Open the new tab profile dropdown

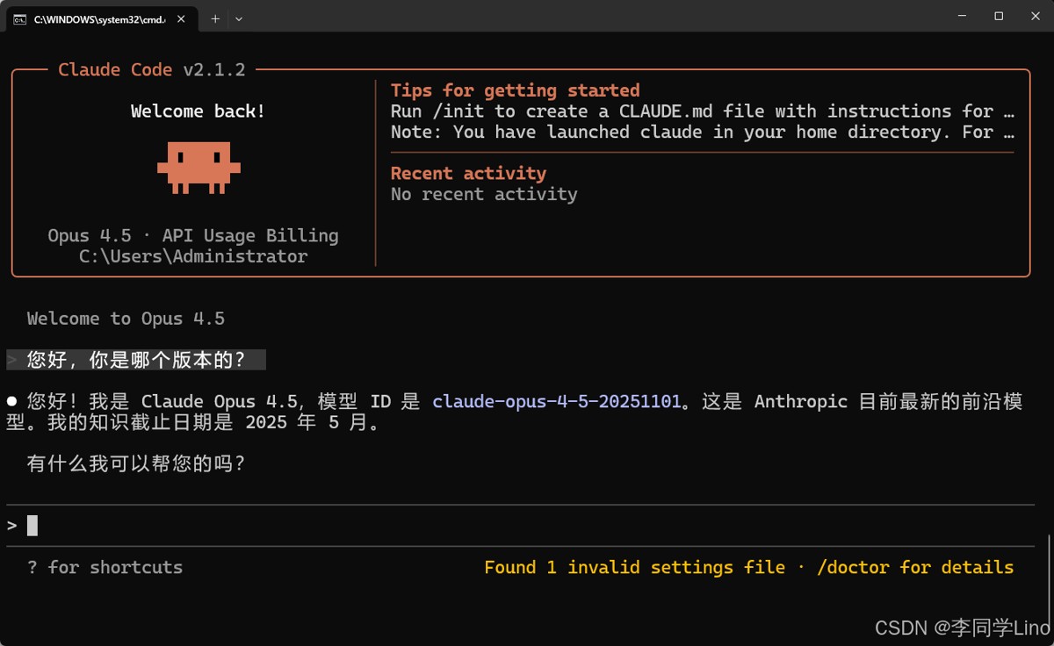point(239,19)
